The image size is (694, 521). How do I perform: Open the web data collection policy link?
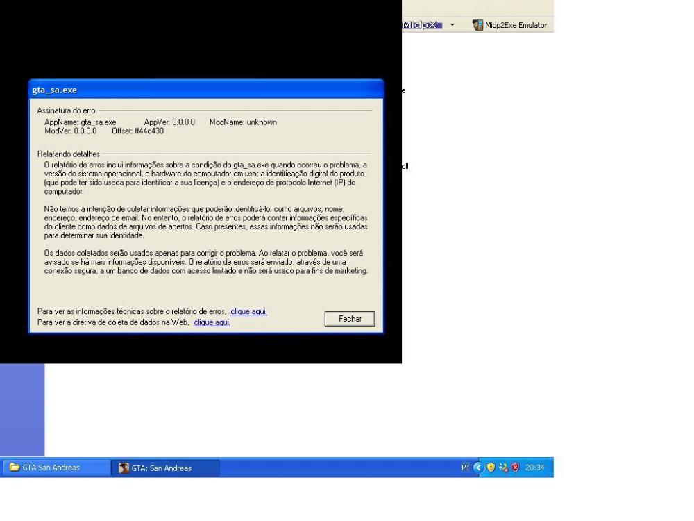pos(212,322)
